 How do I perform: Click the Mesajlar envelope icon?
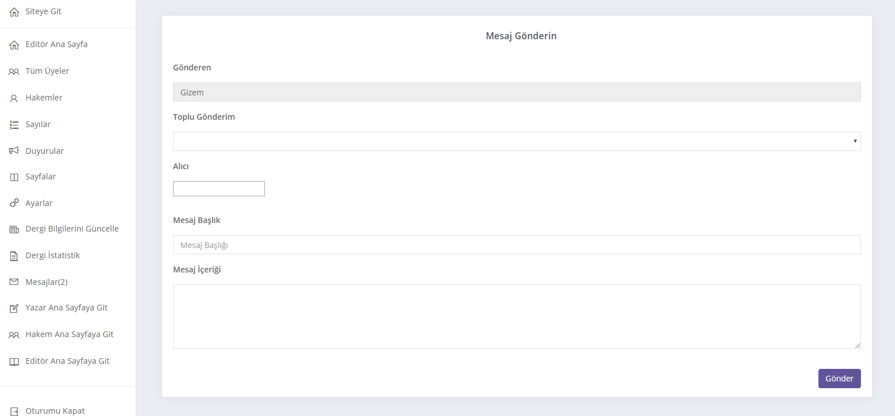point(14,282)
